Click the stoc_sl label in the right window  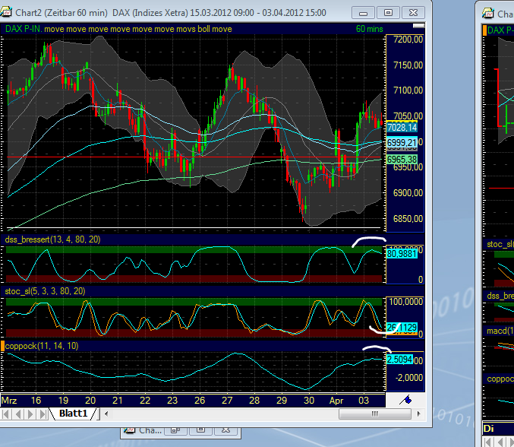click(500, 244)
